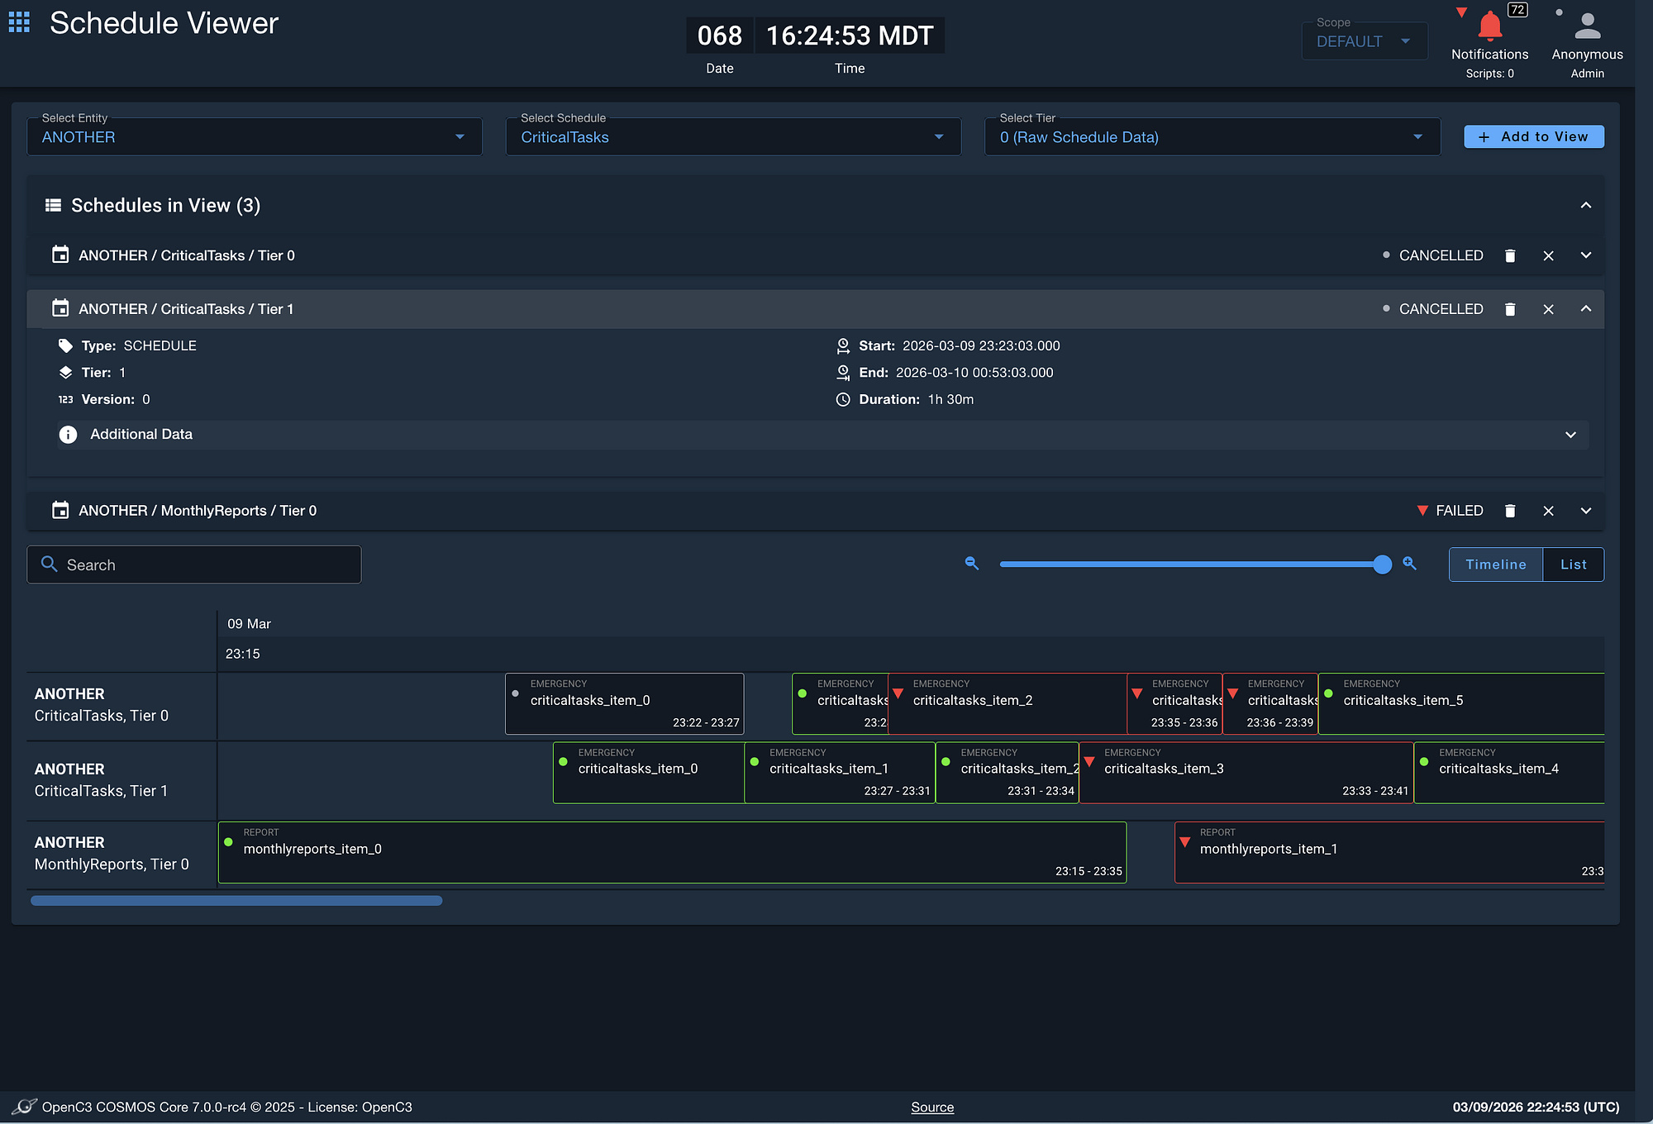
Task: Click the calendar icon for MonthlyReports Tier 0
Action: coord(60,510)
